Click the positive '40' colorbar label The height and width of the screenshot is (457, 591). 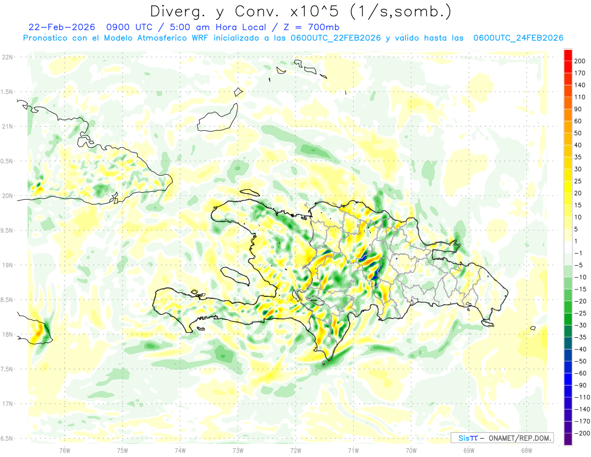point(578,145)
